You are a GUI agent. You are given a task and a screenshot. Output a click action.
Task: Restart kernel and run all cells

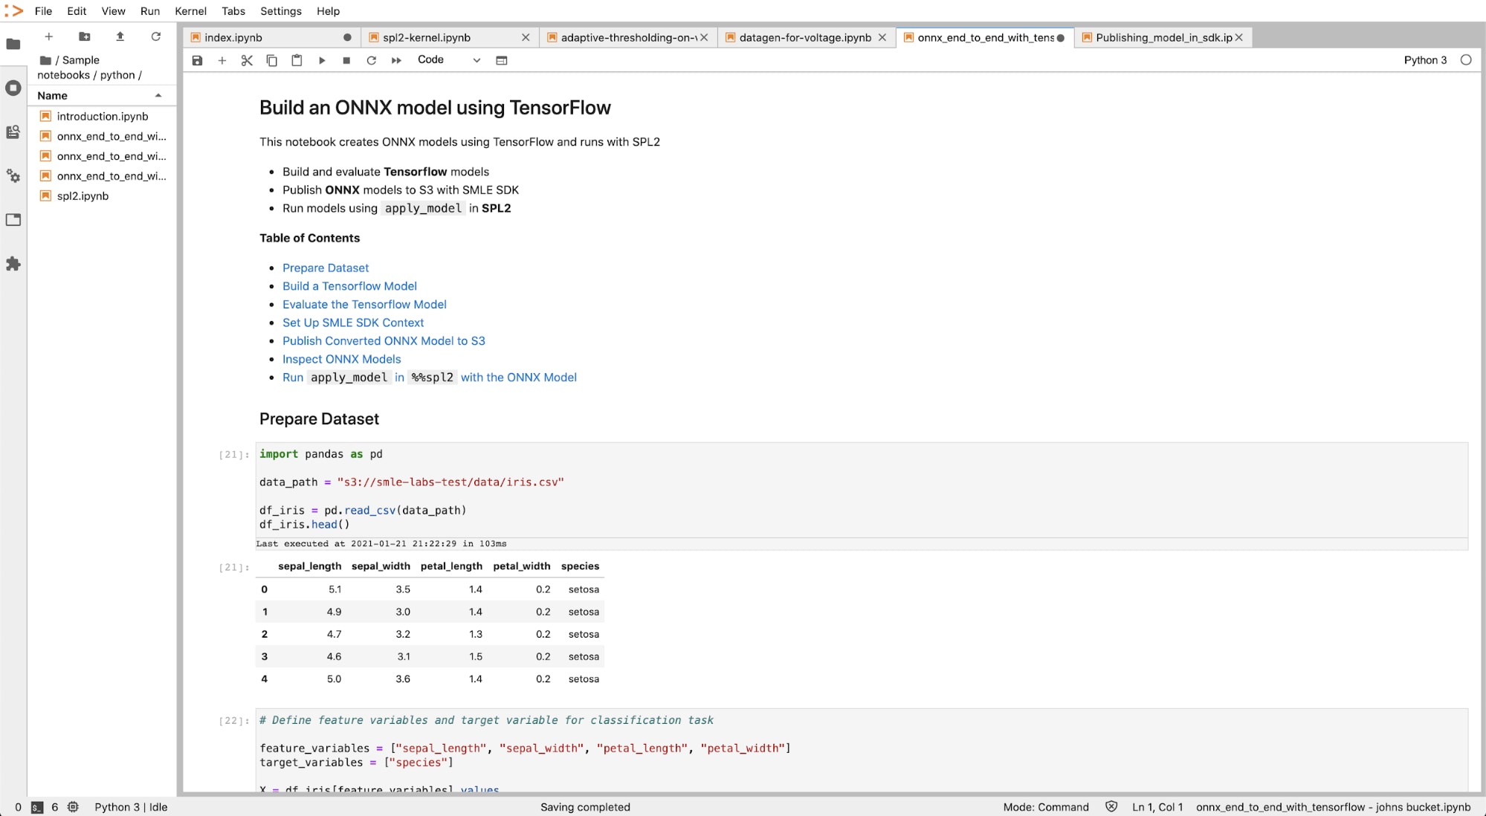point(396,60)
